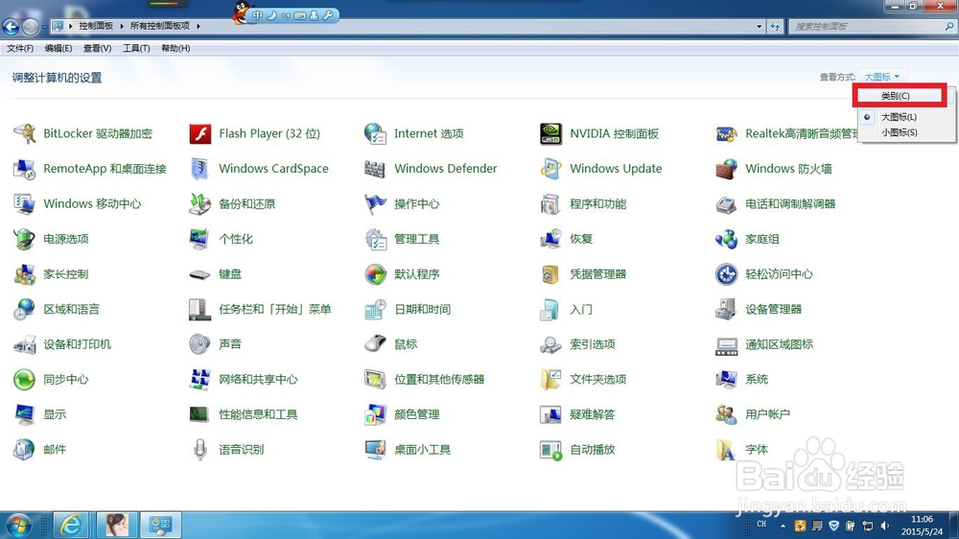This screenshot has width=959, height=539.
Task: Go back with the back arrow
Action: 11,27
